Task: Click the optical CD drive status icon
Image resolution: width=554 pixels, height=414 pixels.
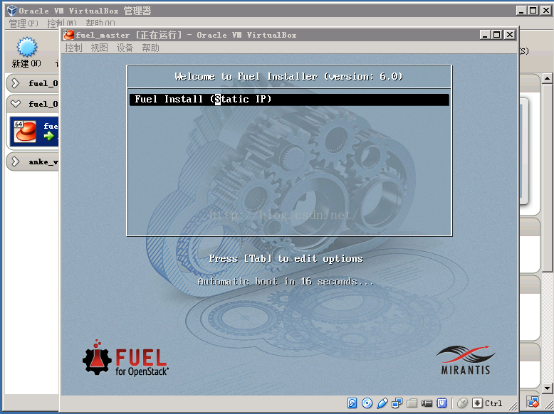Action: click(x=367, y=403)
